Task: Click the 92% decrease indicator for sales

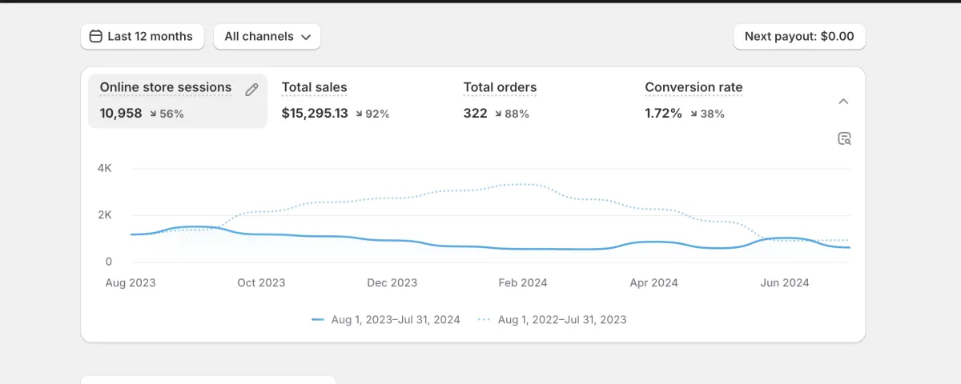Action: click(x=372, y=114)
